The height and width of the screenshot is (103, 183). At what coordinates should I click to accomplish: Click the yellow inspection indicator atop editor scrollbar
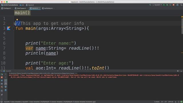click(182, 17)
